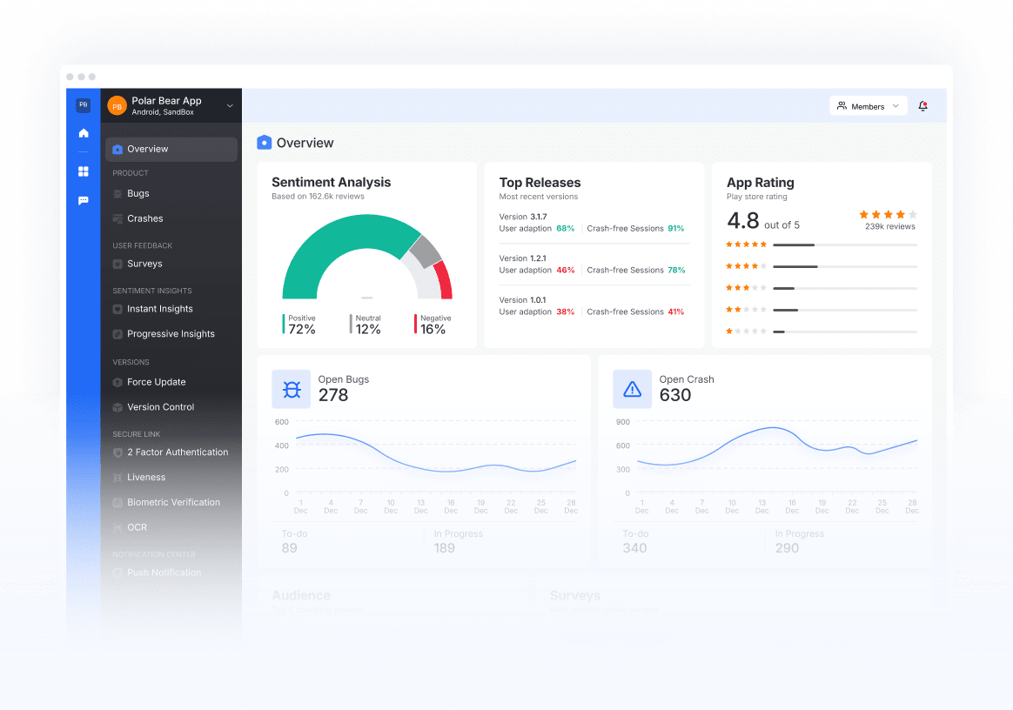Click the Open Bugs bug icon
The image size is (1013, 710).
291,389
